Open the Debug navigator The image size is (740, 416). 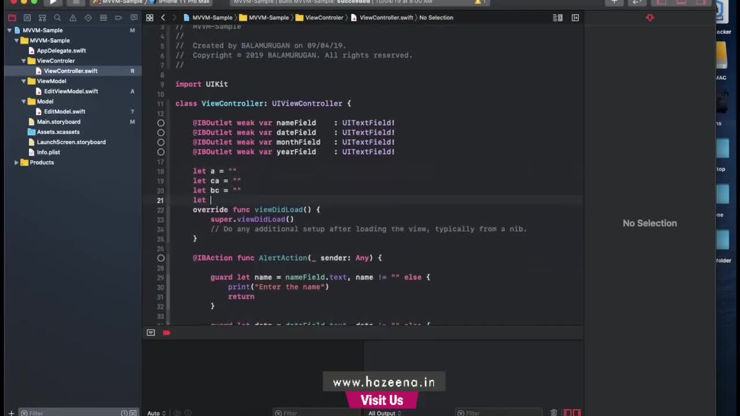(x=103, y=18)
